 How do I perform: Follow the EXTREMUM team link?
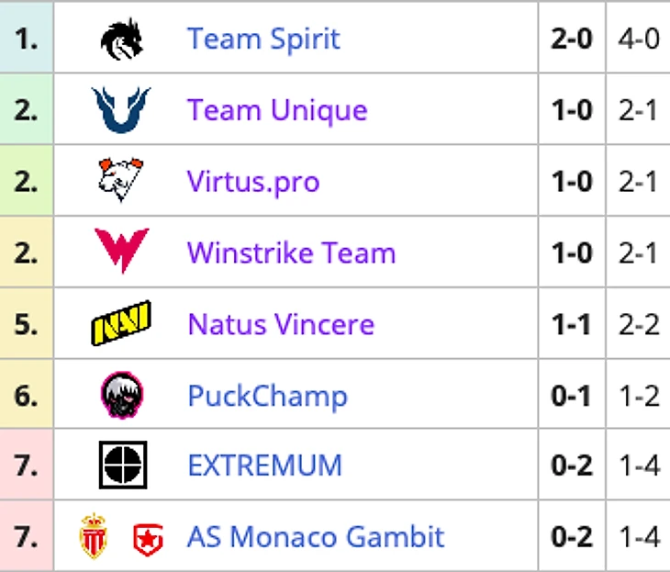tap(264, 465)
